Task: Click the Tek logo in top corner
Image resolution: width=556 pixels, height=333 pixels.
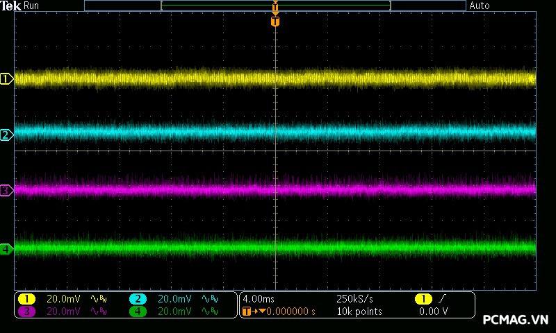Action: [11, 6]
